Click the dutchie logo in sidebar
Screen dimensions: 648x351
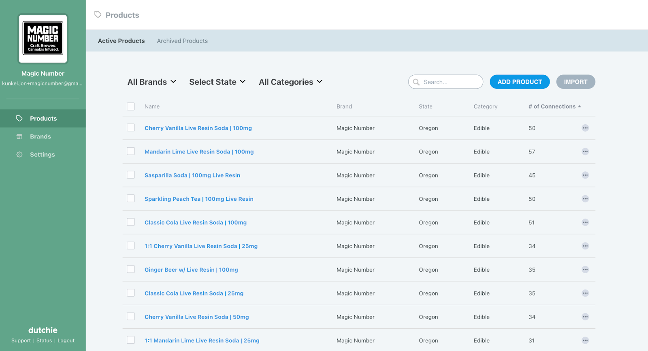(x=43, y=330)
